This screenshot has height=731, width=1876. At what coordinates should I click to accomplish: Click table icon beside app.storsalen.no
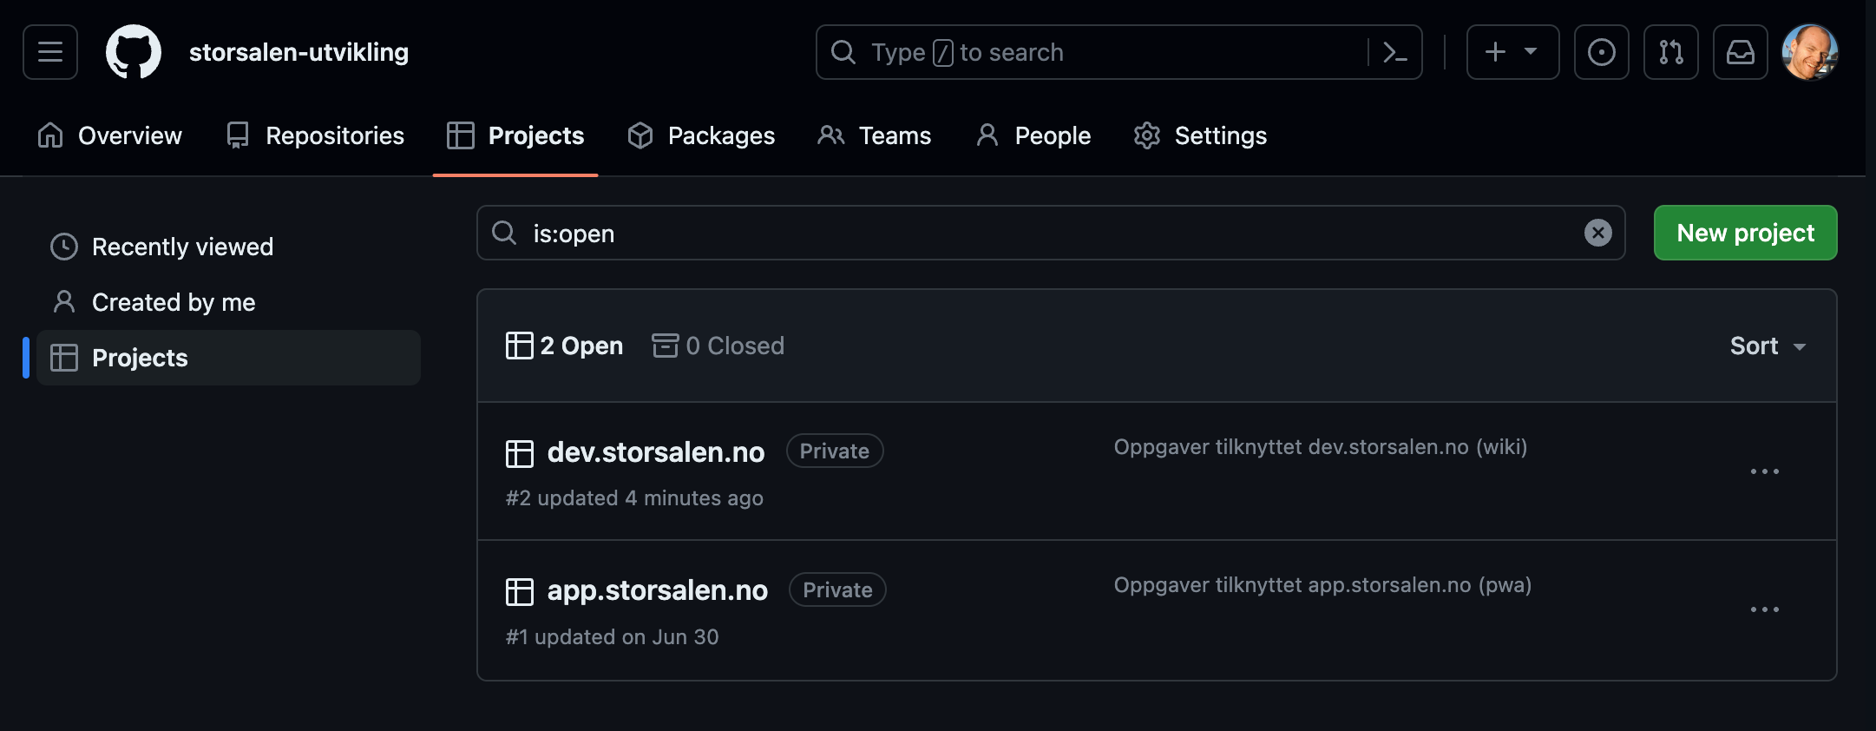[519, 591]
